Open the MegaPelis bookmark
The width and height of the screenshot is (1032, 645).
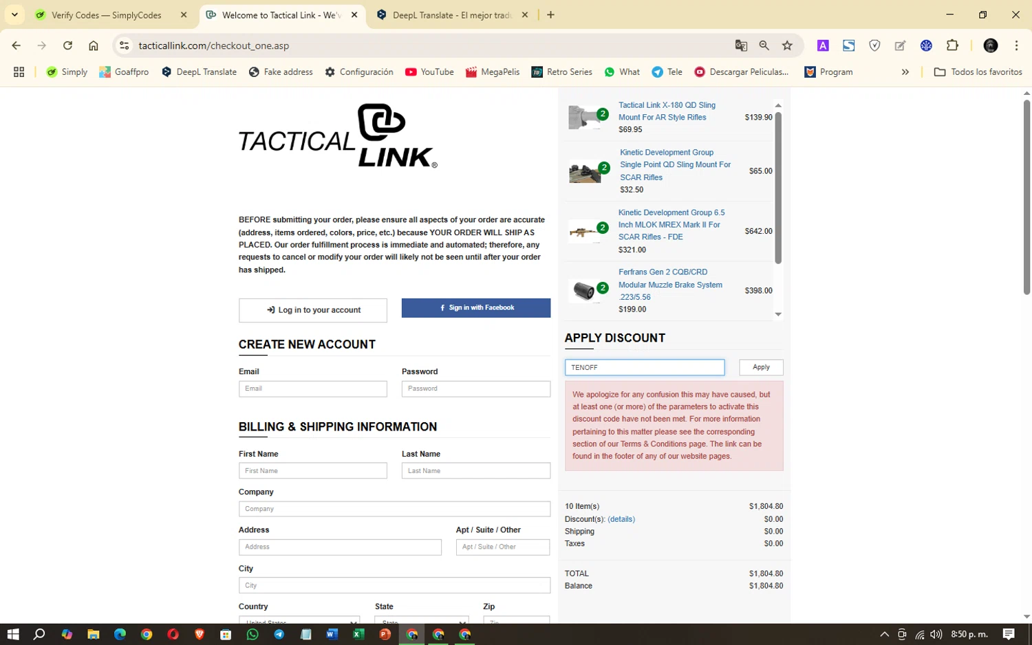click(492, 72)
